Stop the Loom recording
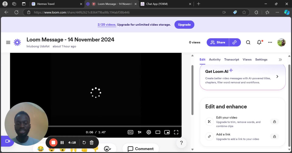This screenshot has width=292, height=153. point(53,143)
